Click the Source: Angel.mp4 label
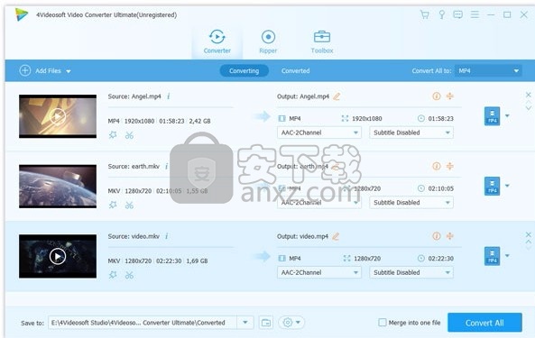 134,96
